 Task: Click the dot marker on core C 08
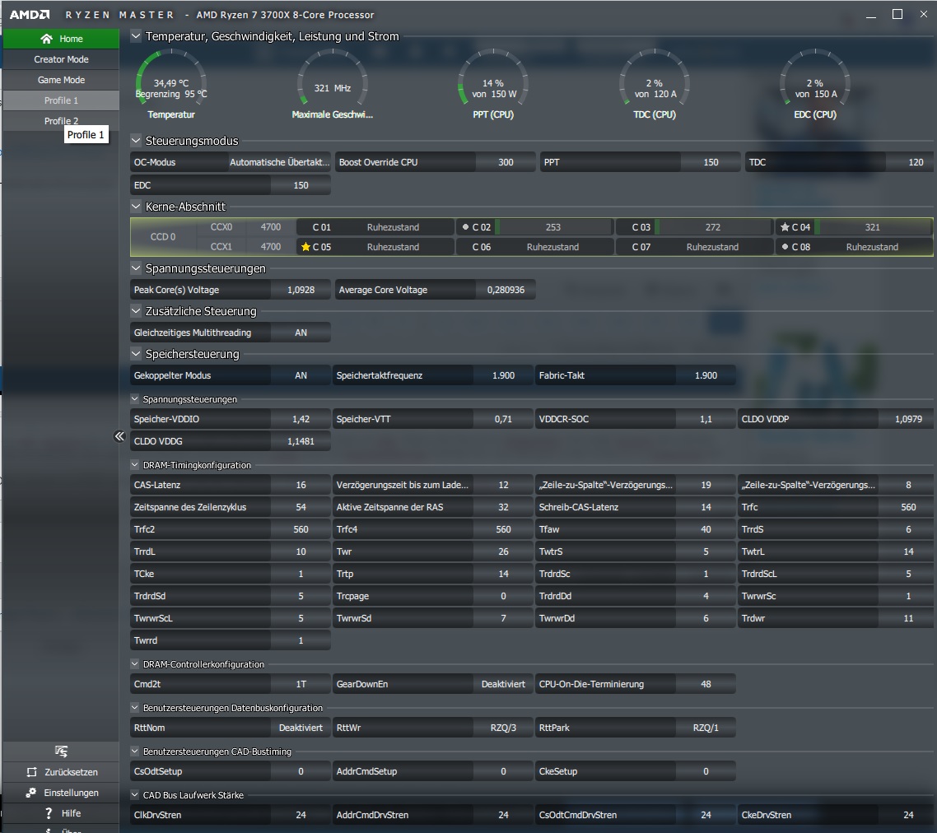tap(785, 247)
